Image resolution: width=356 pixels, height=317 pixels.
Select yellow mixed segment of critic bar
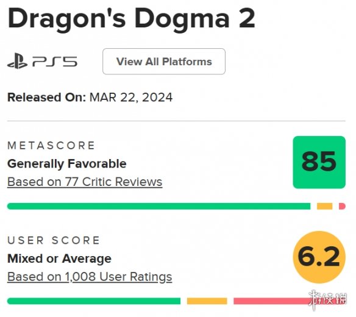[x=324, y=206]
